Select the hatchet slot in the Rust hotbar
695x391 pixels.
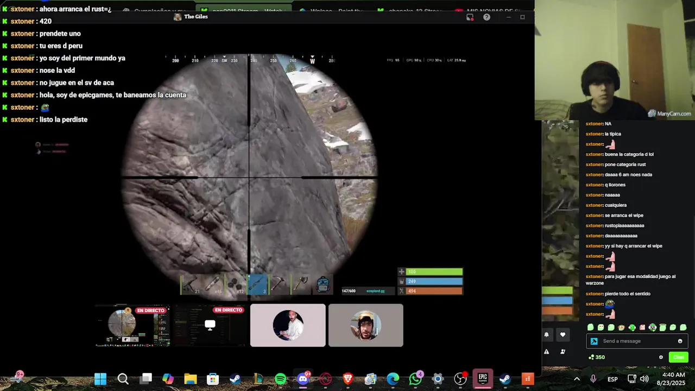[301, 285]
